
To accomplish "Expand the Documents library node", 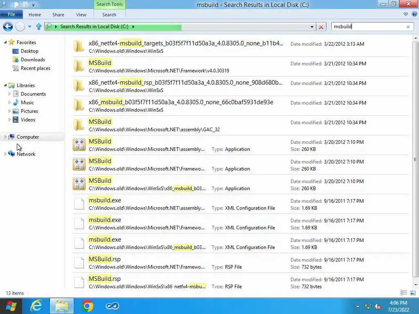I will 10,94.
